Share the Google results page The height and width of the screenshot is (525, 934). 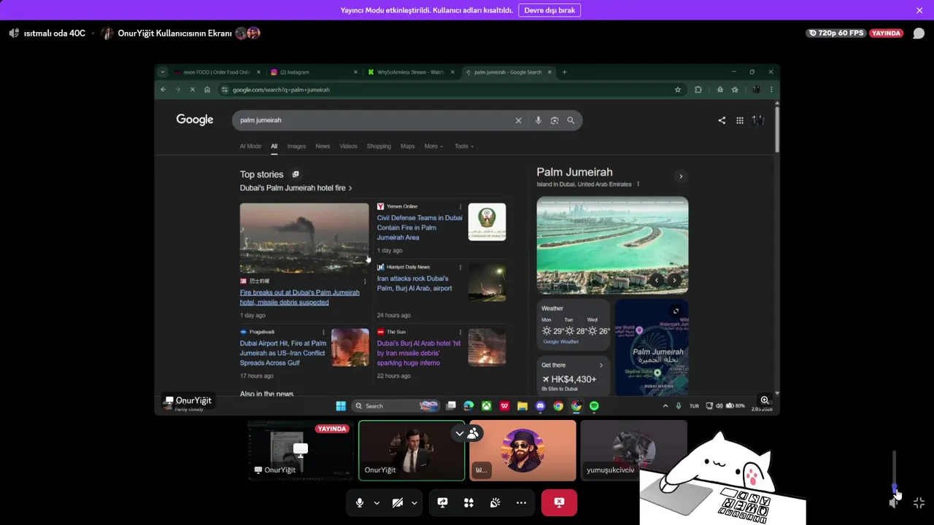point(722,120)
